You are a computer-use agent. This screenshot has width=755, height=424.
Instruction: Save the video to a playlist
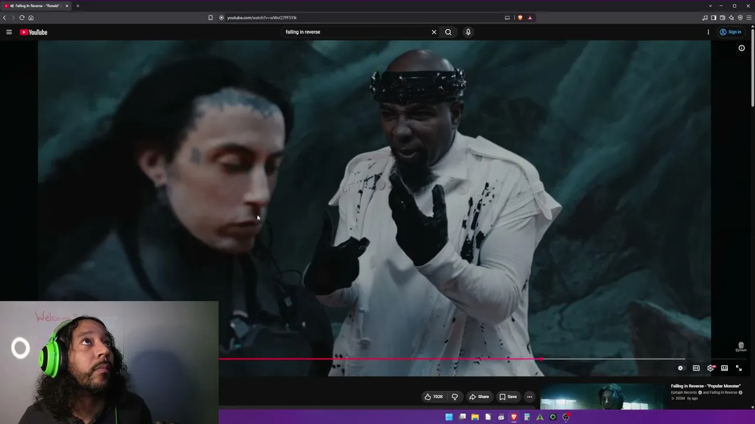click(508, 397)
